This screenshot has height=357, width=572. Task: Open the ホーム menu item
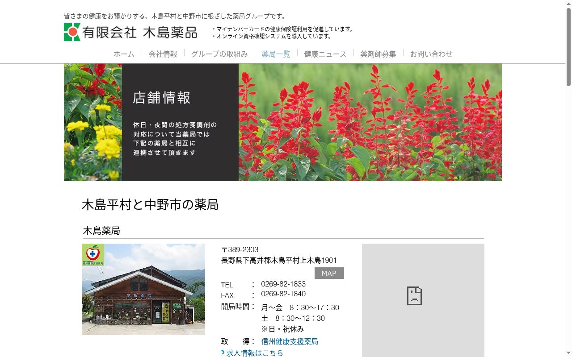[x=124, y=54]
